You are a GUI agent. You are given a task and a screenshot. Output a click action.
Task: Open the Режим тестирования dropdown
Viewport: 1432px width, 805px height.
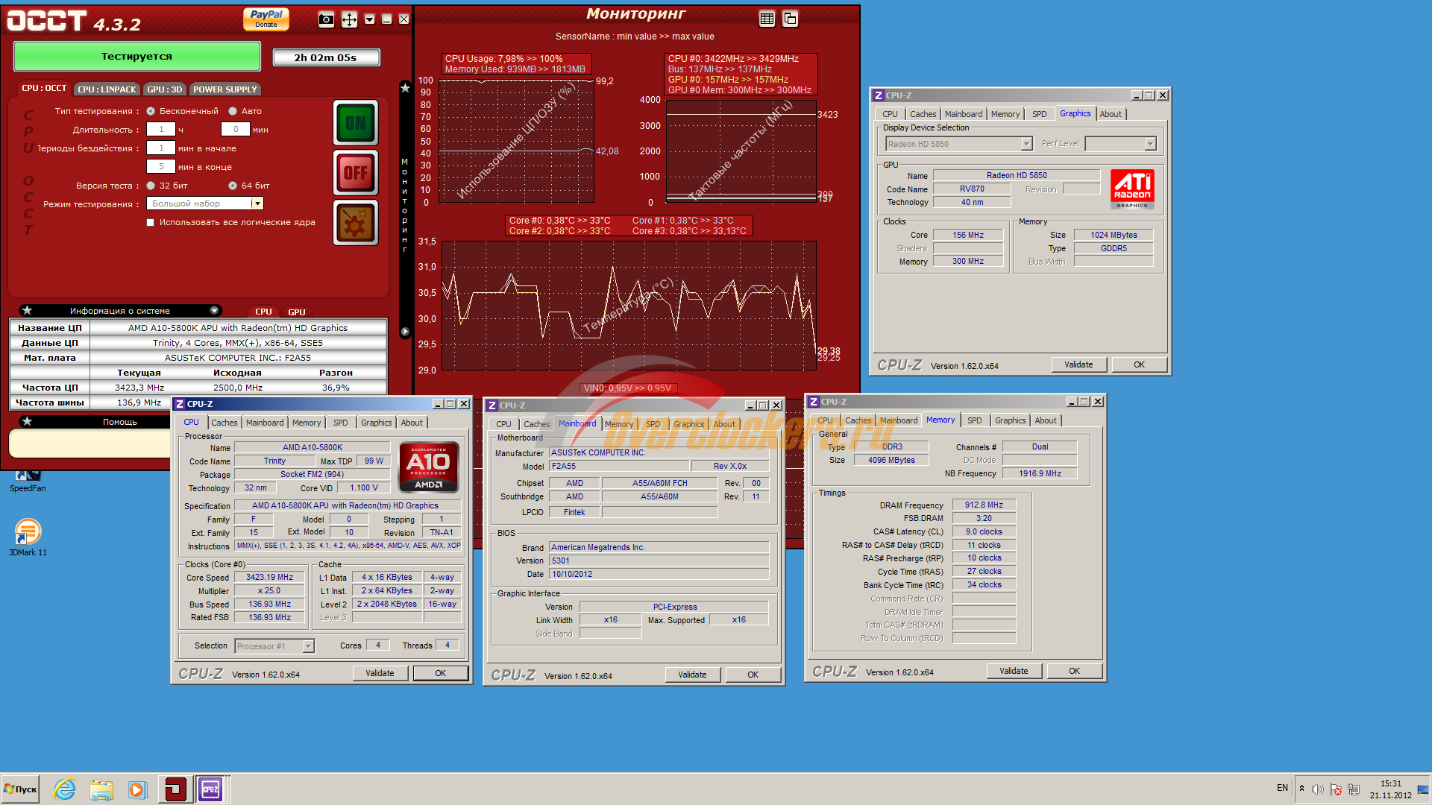[x=257, y=203]
